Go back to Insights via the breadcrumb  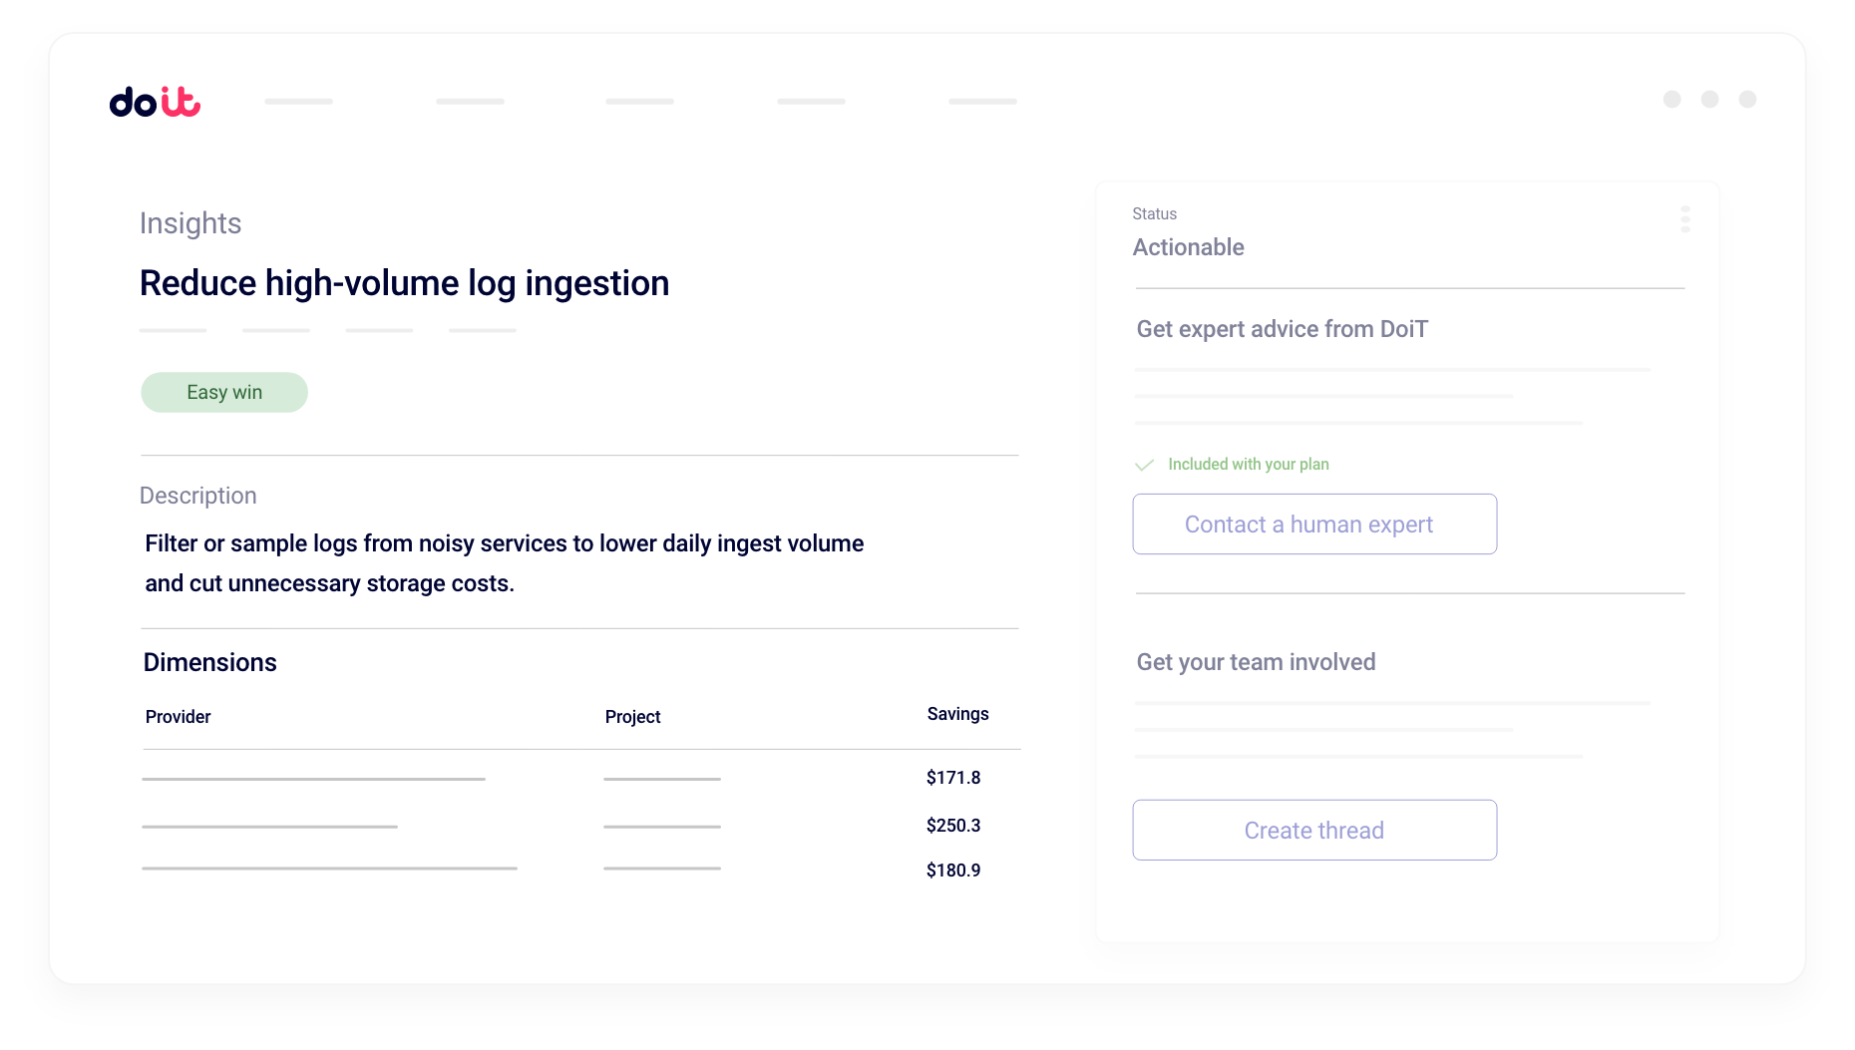pos(190,223)
